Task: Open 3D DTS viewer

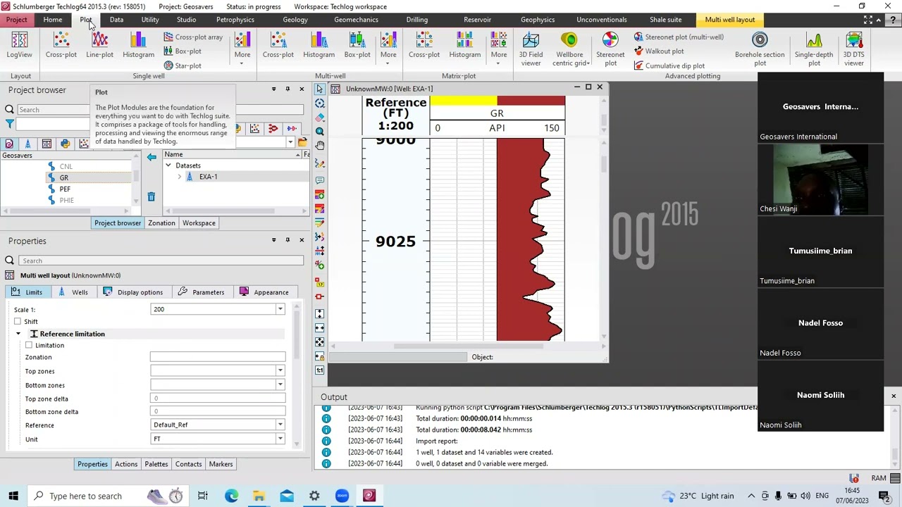Action: click(x=853, y=49)
